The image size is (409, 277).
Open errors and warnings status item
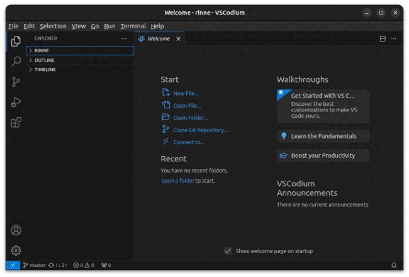click(x=84, y=265)
